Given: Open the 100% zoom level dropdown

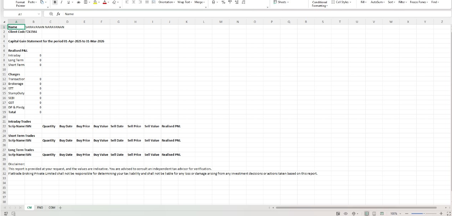Looking at the screenshot, I should (x=395, y=214).
